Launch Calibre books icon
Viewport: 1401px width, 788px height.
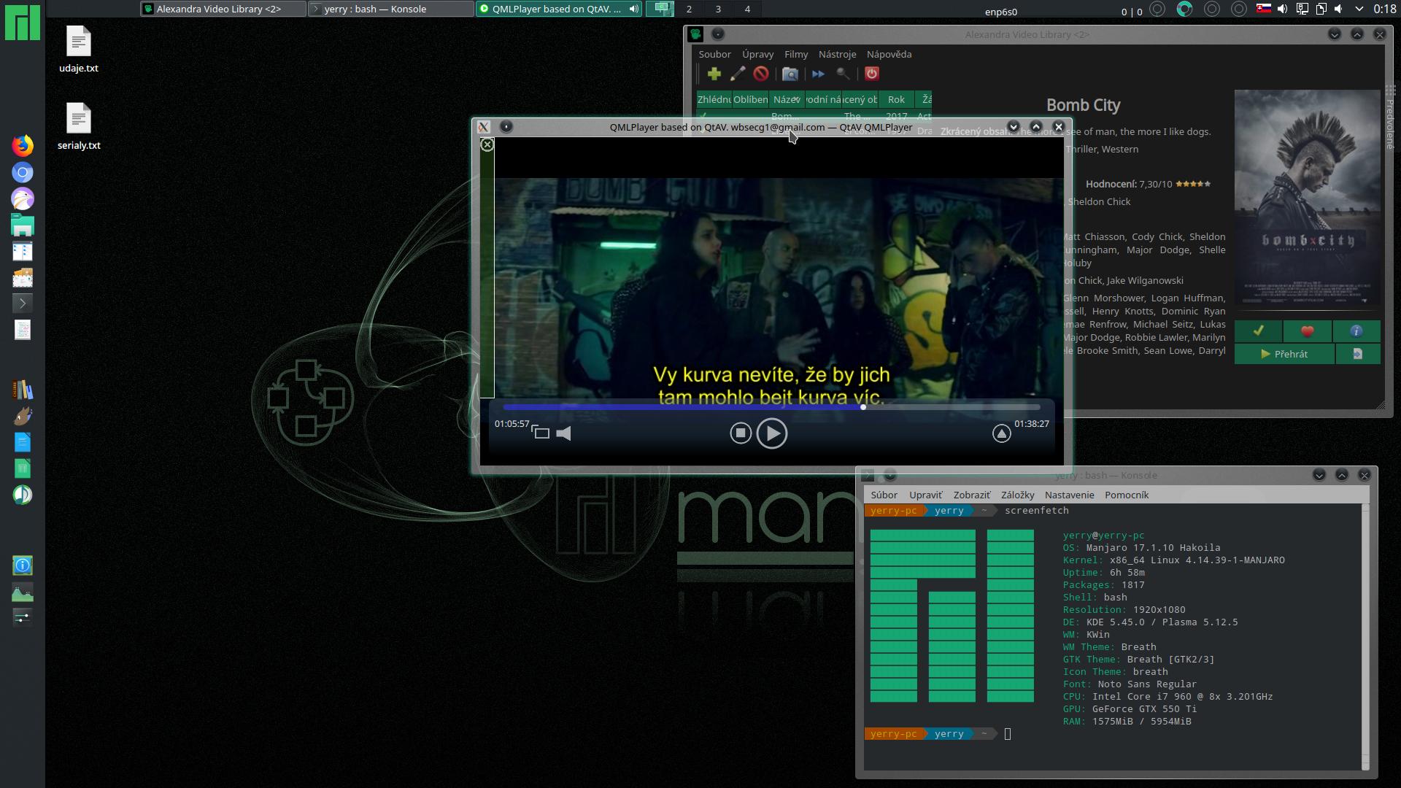pos(23,390)
